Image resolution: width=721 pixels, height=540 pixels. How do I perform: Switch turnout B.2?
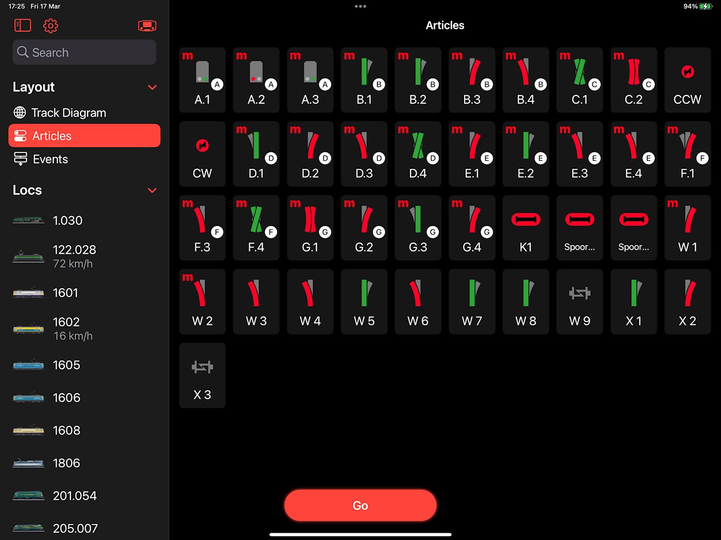pyautogui.click(x=418, y=80)
